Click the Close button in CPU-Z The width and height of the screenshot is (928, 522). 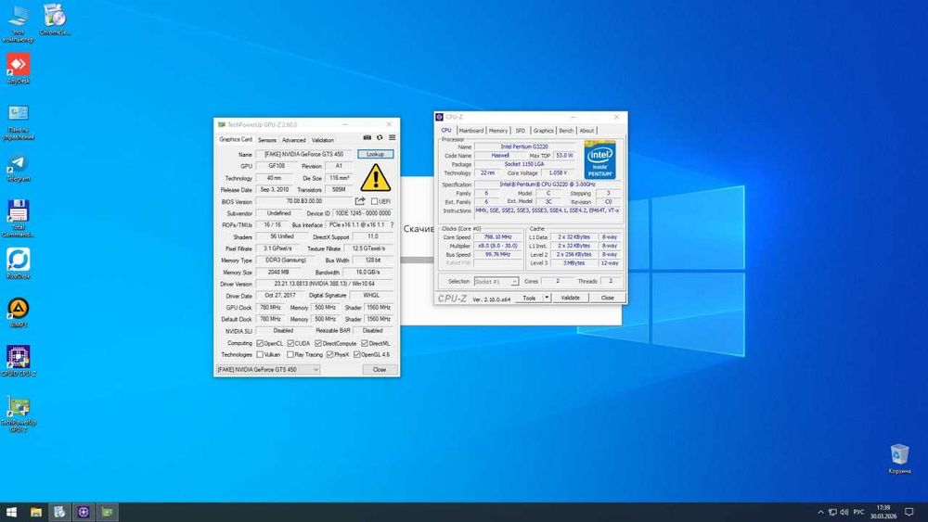(607, 298)
